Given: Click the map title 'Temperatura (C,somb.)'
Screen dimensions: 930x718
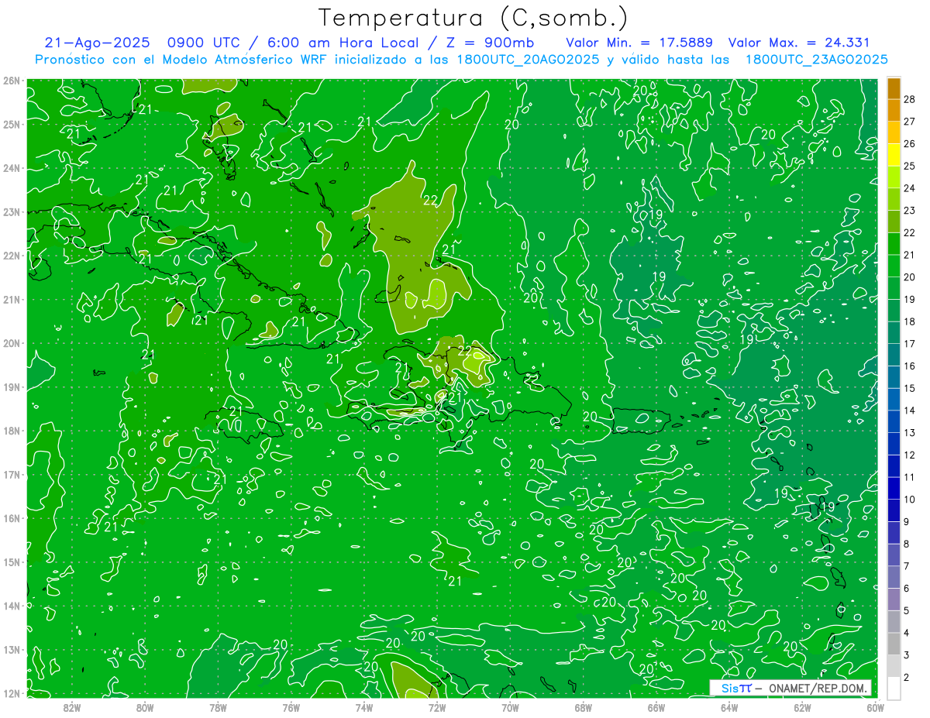Looking at the screenshot, I should [x=474, y=19].
